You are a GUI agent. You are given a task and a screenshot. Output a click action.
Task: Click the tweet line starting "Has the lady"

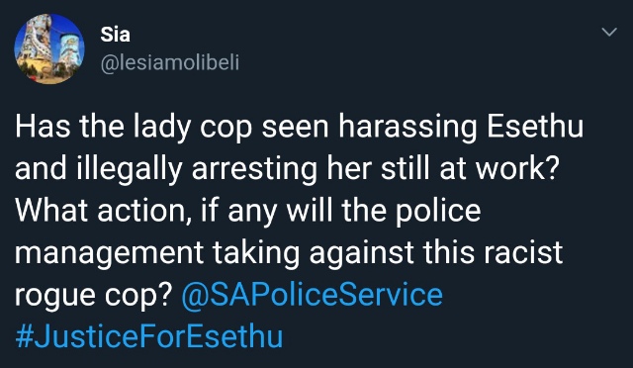[x=299, y=128]
